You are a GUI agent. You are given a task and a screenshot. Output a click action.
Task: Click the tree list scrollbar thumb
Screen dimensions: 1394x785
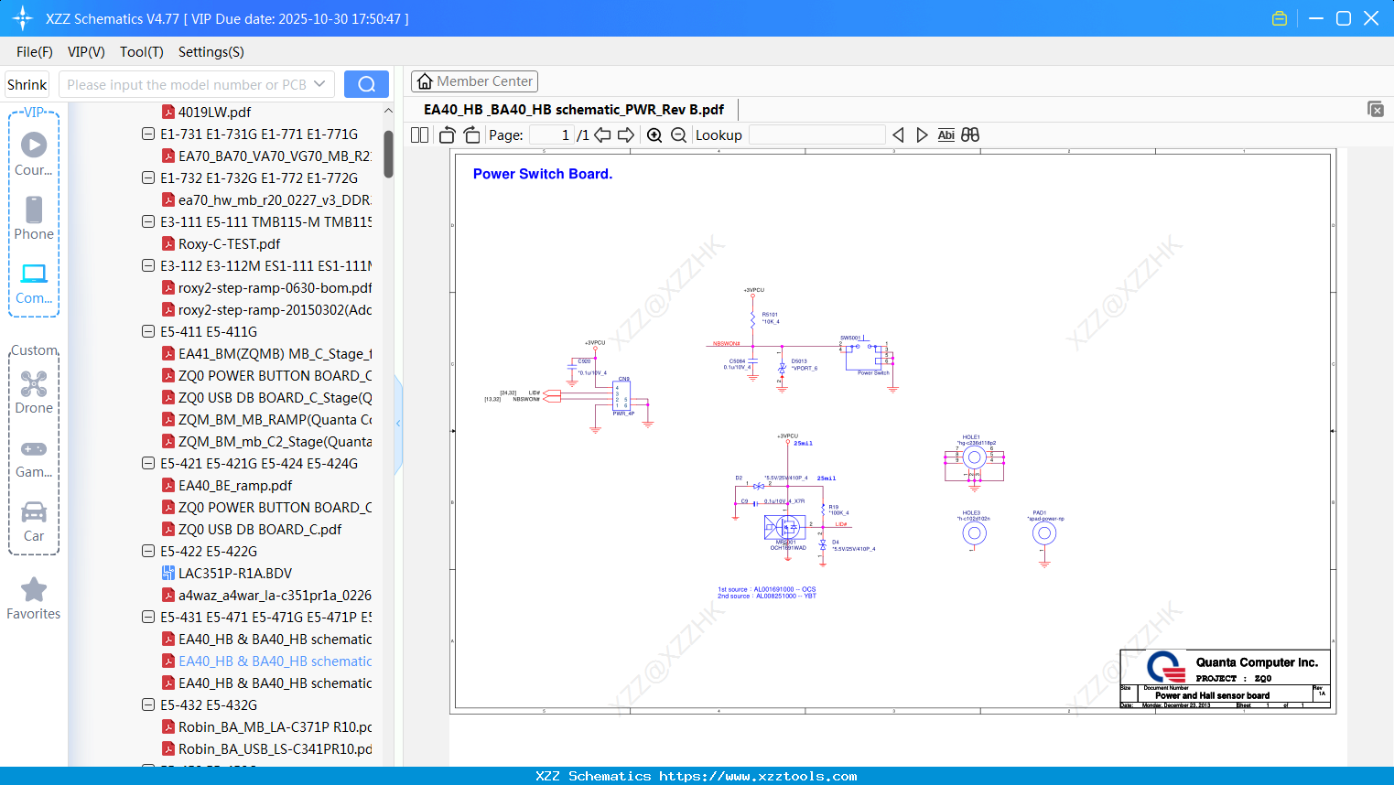pos(388,153)
